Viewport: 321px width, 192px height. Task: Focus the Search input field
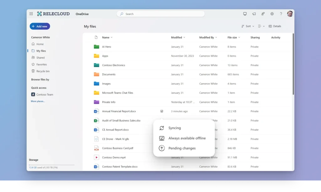[x=161, y=14]
